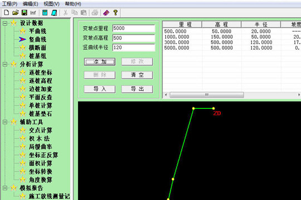Click the star icon beside 桩基组
This screenshot has width=301, height=200.
[x=23, y=56]
